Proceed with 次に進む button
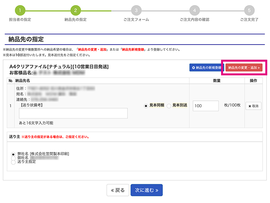 146,190
